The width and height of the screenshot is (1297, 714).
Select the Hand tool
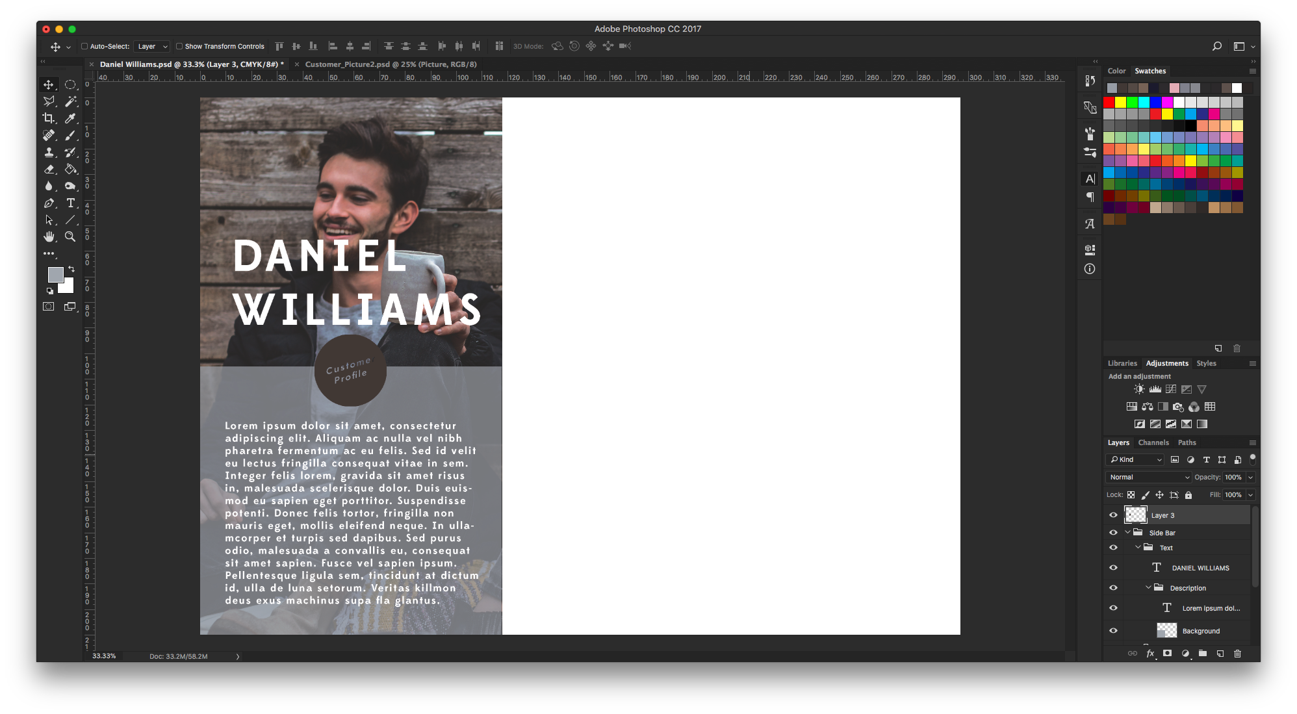(49, 237)
